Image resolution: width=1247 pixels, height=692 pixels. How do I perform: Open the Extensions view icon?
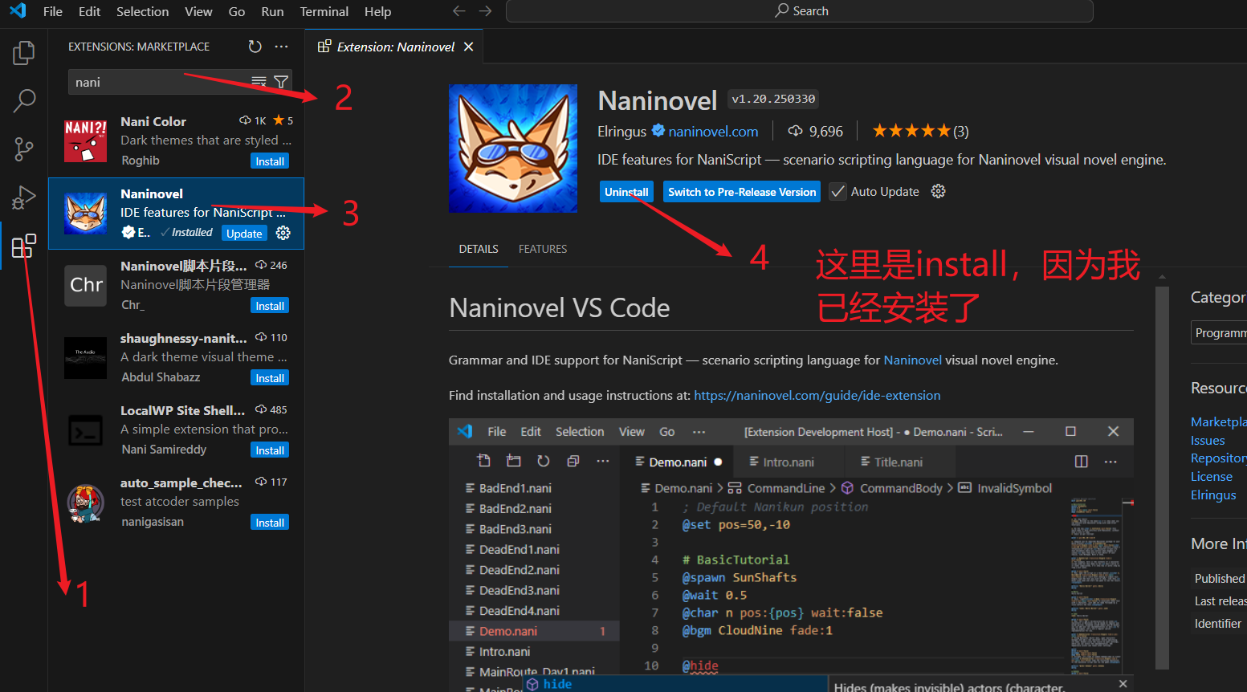point(24,246)
